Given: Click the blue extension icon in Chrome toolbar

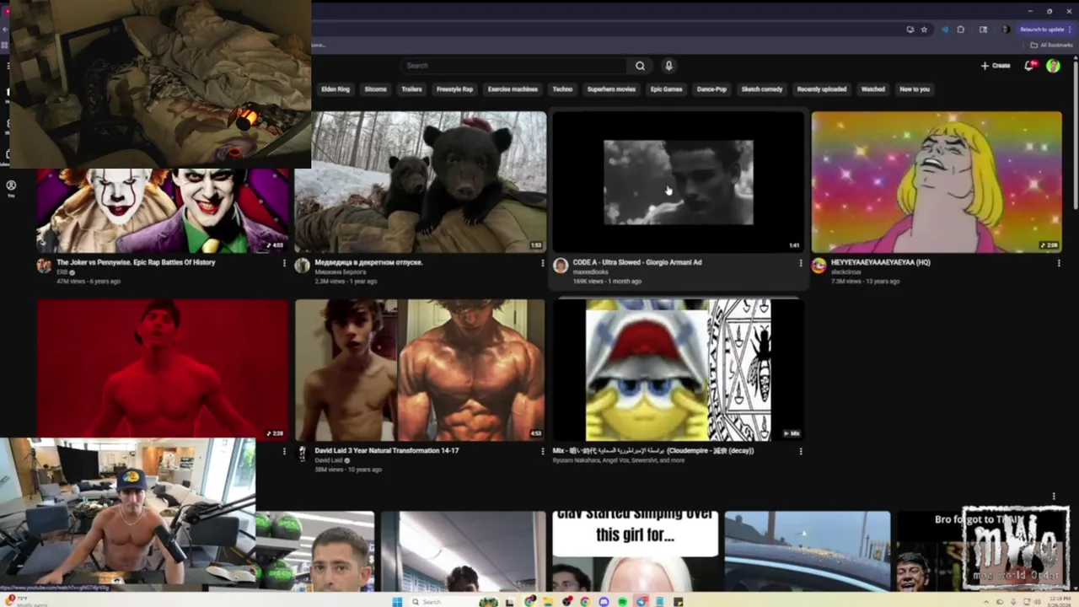Looking at the screenshot, I should [x=944, y=30].
